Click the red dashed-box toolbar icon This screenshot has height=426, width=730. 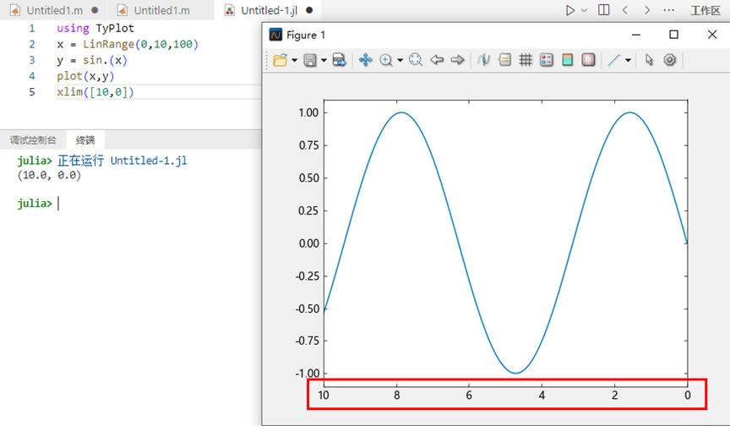[x=588, y=60]
